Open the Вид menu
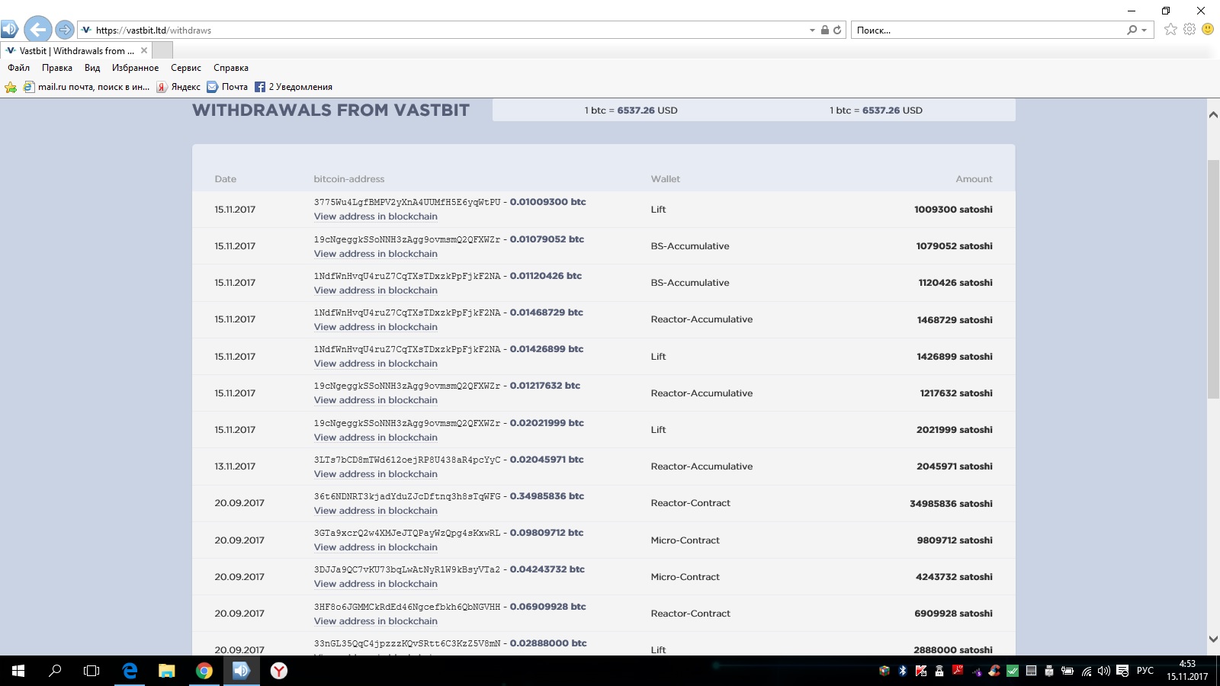This screenshot has height=686, width=1220. [92, 68]
